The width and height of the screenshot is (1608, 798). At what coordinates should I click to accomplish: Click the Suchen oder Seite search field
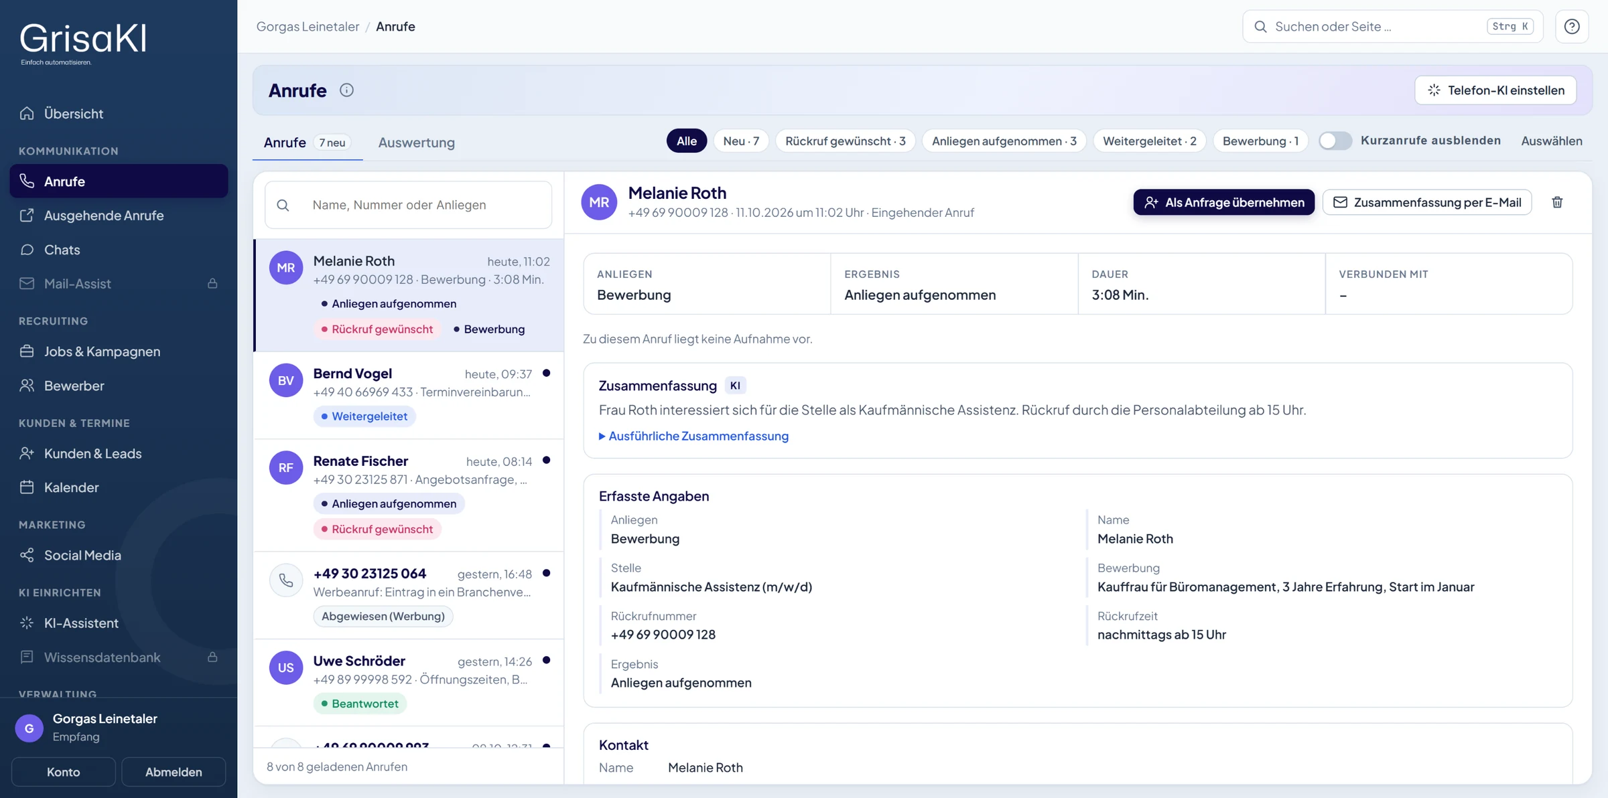click(1392, 27)
